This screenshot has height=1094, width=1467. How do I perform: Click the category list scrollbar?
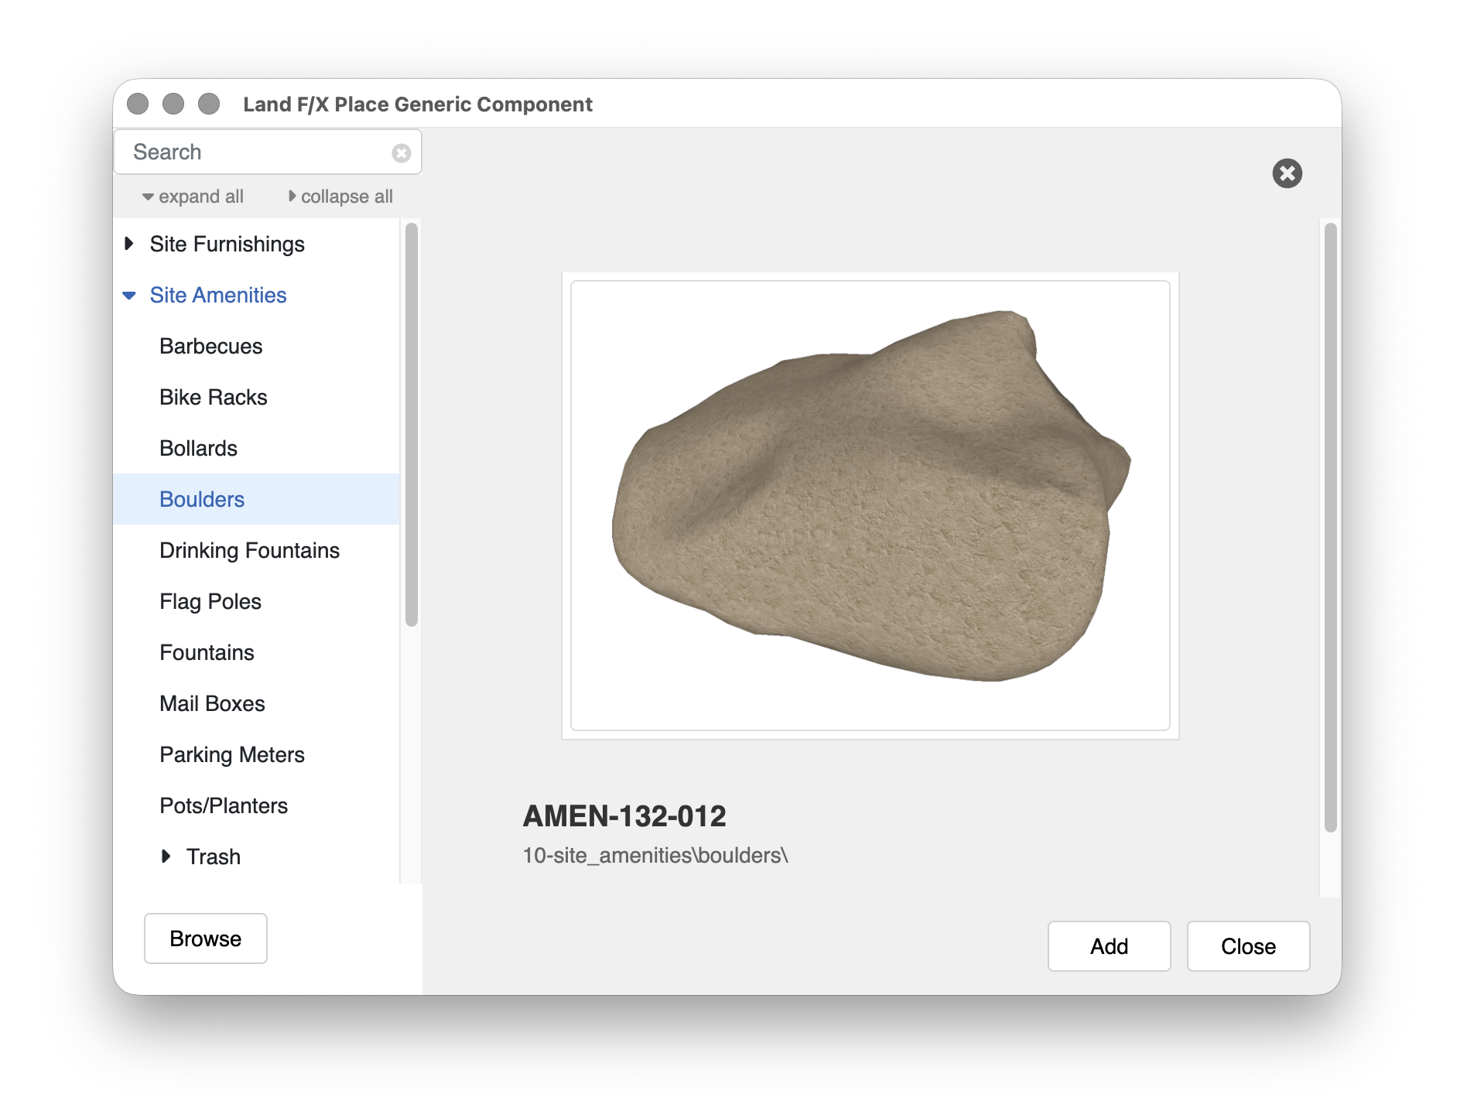412,425
